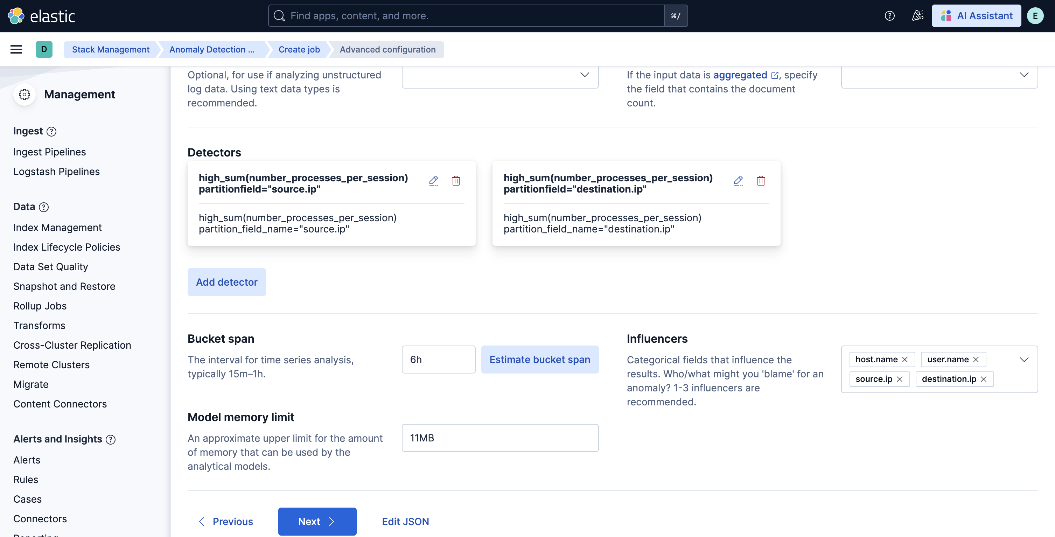Click the Add detector button

pos(226,282)
